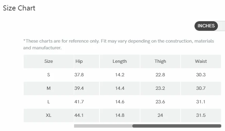
Task: Click the Length column header
Action: pos(120,61)
